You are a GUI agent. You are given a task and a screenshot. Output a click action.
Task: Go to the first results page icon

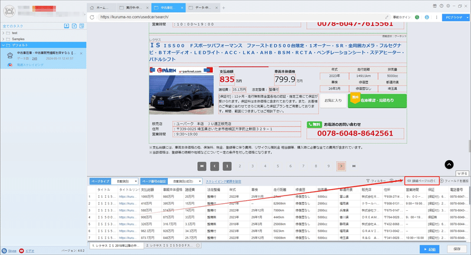click(x=202, y=166)
